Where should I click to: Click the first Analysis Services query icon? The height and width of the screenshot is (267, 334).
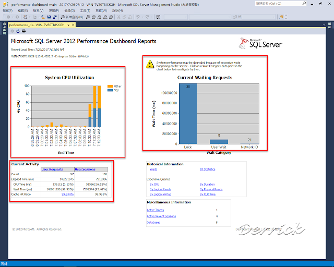coord(93,17)
